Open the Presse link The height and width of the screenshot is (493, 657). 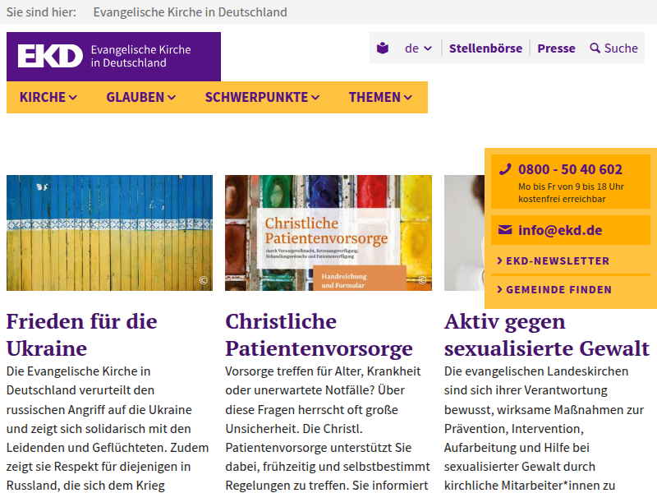tap(556, 48)
